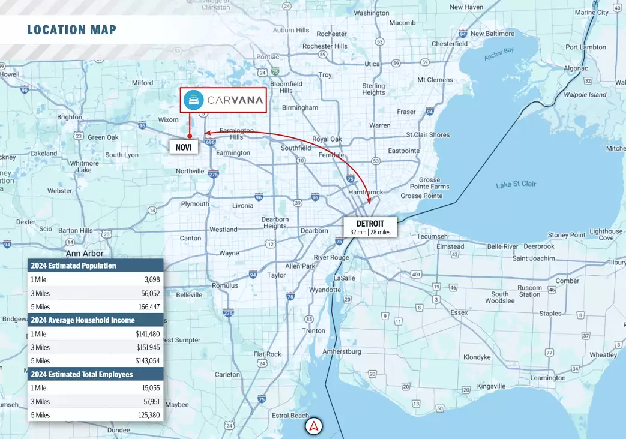
Task: Click the NOVI location label
Action: point(184,148)
